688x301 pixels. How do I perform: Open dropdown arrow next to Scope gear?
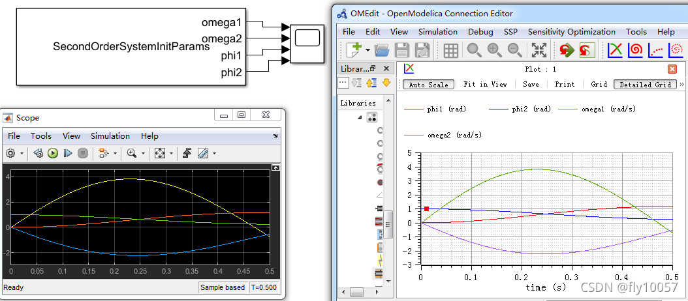click(x=22, y=154)
